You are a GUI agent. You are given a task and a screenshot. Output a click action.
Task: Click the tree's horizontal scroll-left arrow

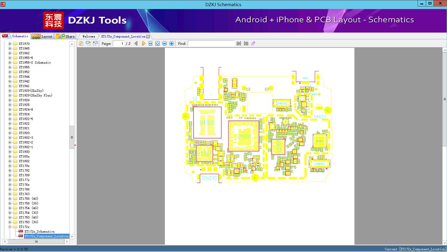[4, 242]
